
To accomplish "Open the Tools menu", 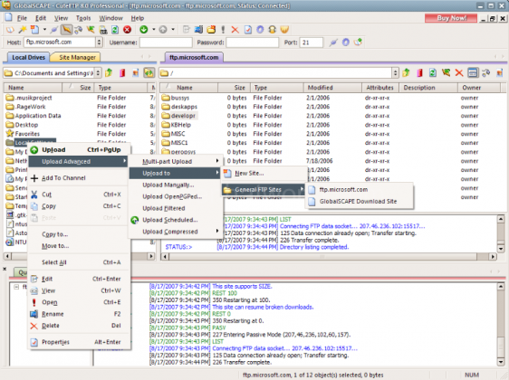I will point(83,18).
